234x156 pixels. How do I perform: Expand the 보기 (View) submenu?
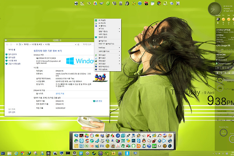pyautogui.click(x=102, y=28)
